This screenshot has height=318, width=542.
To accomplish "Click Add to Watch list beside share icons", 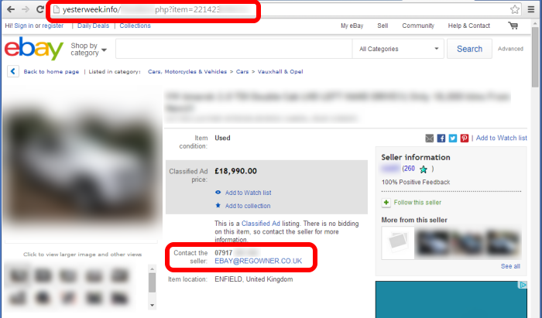I will click(x=502, y=138).
